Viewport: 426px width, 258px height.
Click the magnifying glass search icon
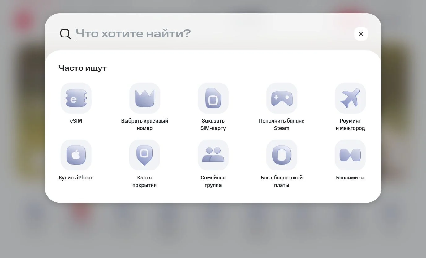65,34
